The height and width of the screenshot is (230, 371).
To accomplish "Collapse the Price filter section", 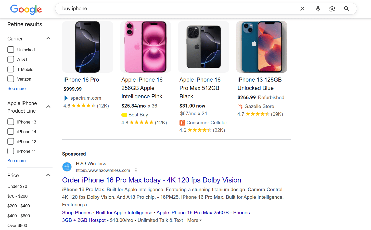I will [x=48, y=175].
